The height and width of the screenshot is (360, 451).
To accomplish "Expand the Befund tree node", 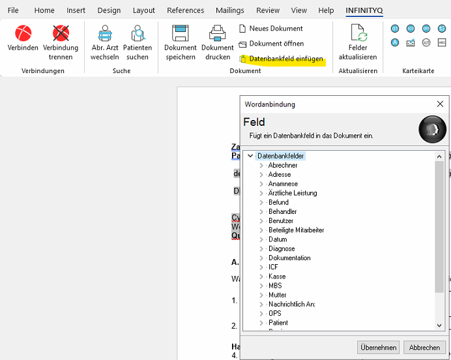I will coord(261,203).
